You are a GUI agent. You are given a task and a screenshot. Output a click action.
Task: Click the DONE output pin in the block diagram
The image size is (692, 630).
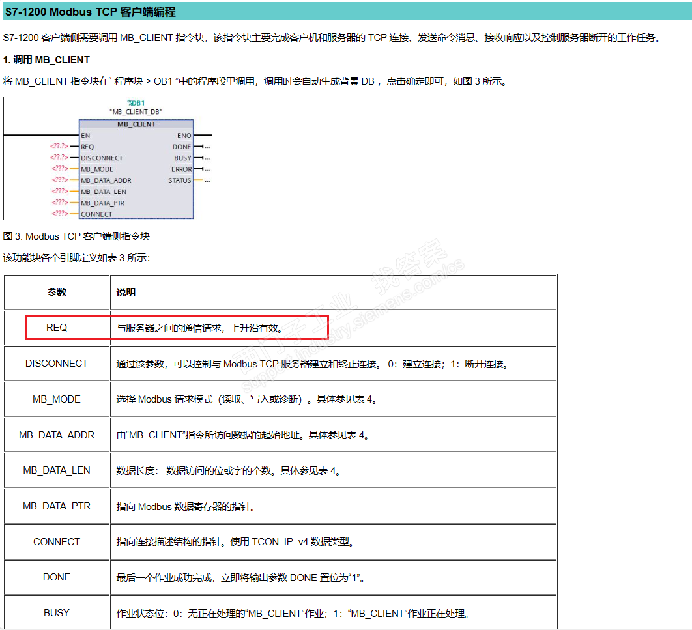coord(182,147)
